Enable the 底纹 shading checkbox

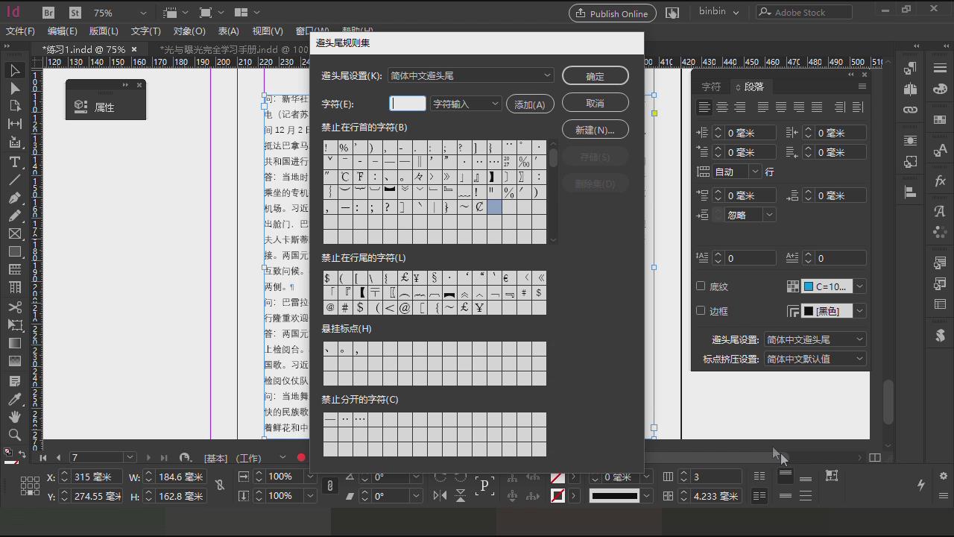[x=701, y=286]
